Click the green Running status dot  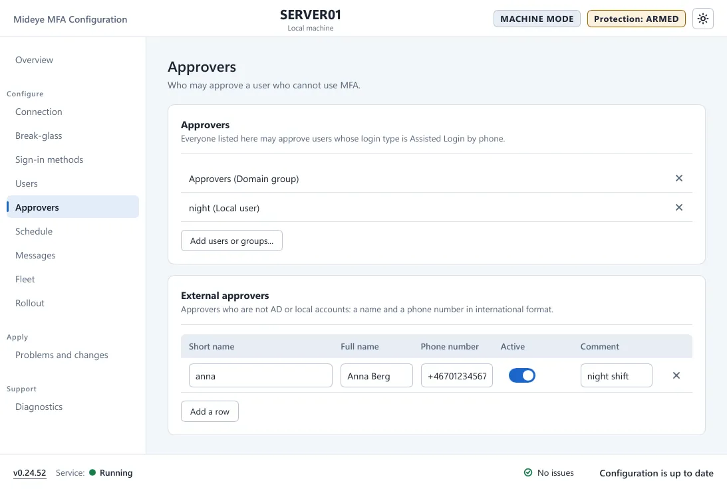click(x=92, y=472)
